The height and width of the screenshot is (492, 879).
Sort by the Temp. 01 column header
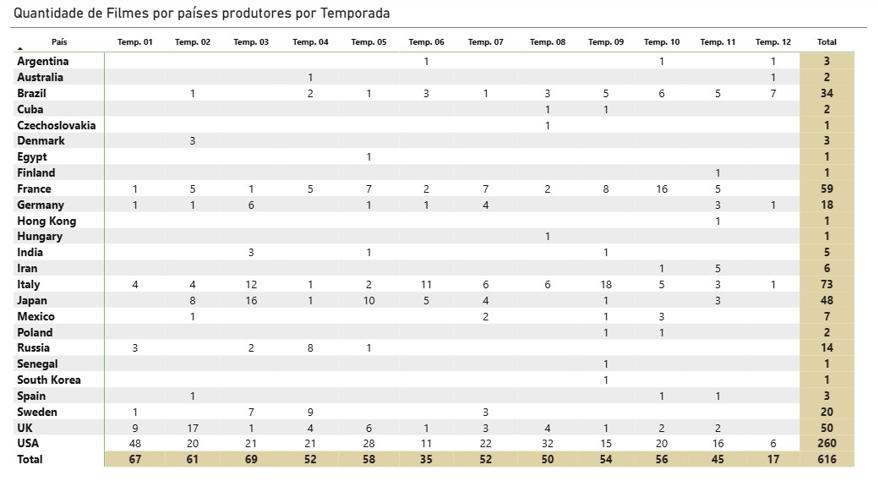coord(134,42)
